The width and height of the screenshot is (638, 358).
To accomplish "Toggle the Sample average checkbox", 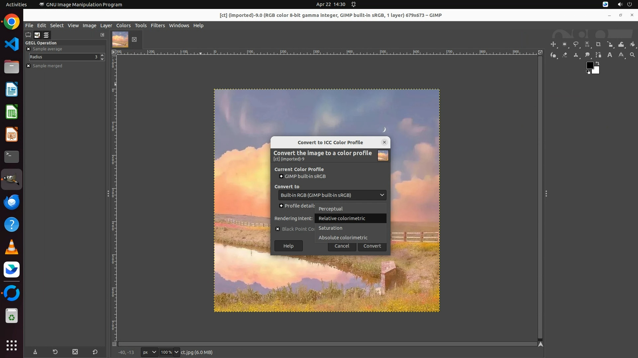I will (x=29, y=49).
